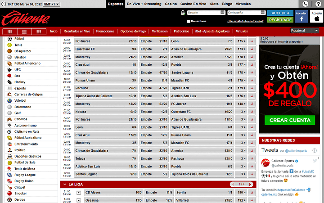
Task: Switch to the Bingo tab
Action: [x=227, y=4]
